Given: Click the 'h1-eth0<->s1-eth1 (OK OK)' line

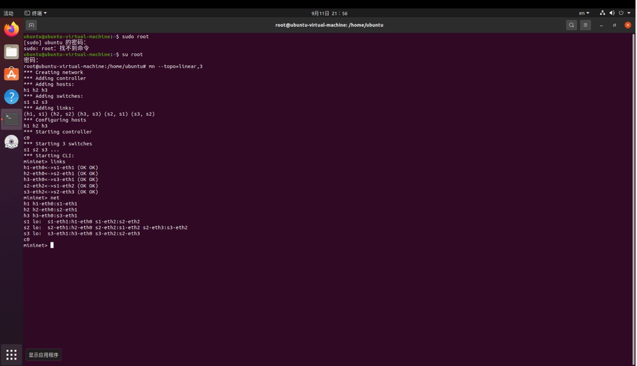Looking at the screenshot, I should click(61, 168).
